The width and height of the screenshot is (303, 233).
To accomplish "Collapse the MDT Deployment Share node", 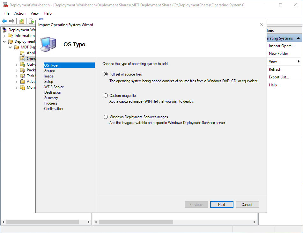I will (x=11, y=47).
